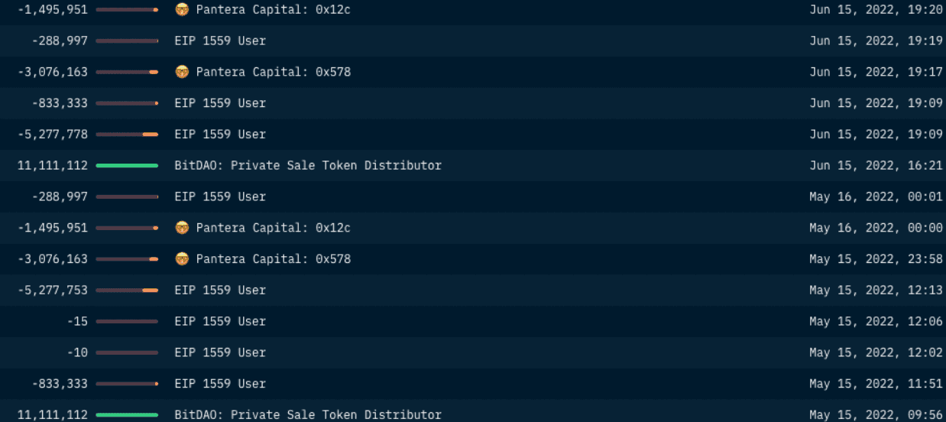This screenshot has width=946, height=422.
Task: Click the Pantera icon in the May 16 00:00 row
Action: pos(182,228)
